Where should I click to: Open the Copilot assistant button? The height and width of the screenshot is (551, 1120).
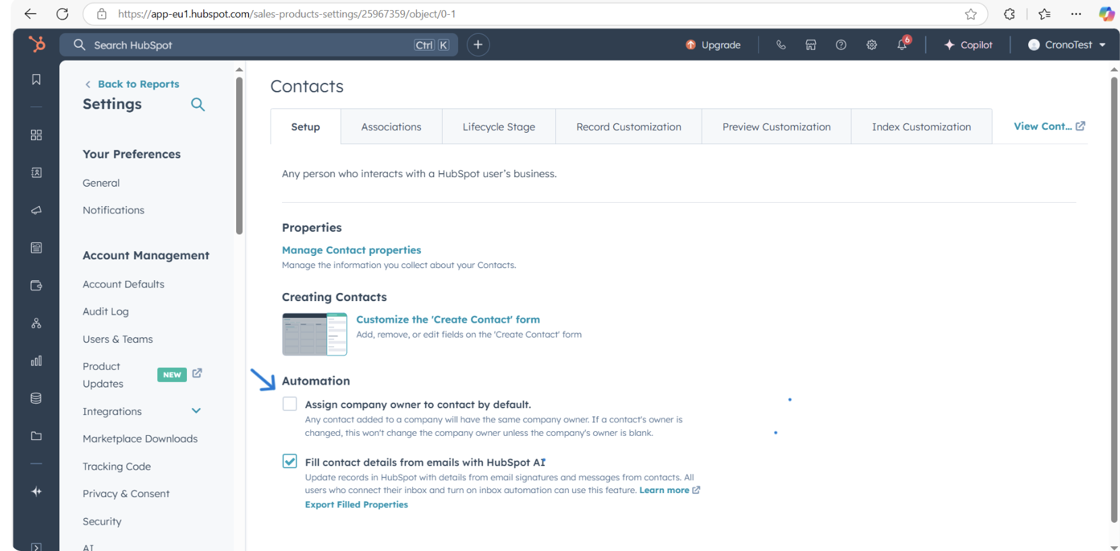click(x=968, y=44)
